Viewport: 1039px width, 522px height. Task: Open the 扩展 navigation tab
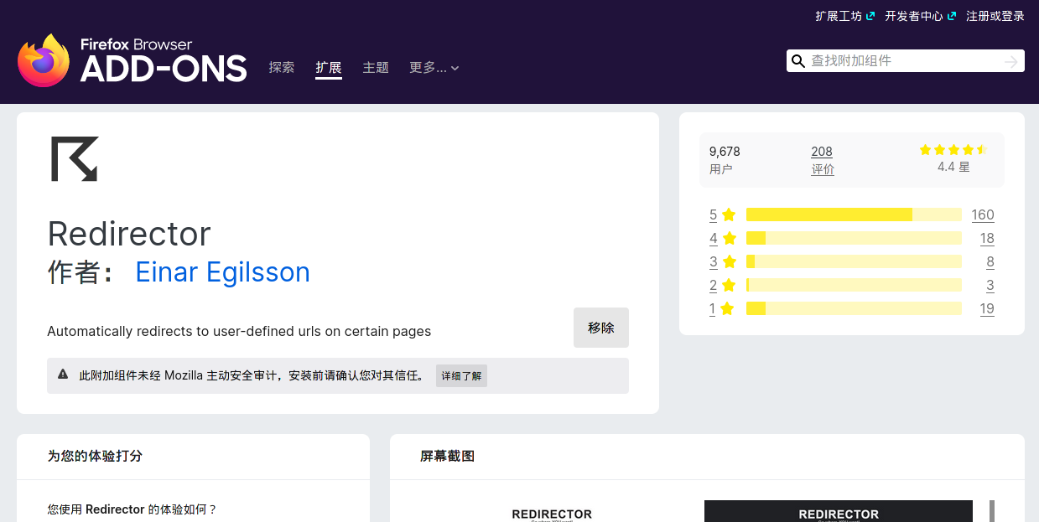click(x=329, y=68)
